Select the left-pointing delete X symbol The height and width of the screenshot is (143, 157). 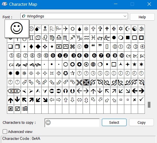[10, 91]
